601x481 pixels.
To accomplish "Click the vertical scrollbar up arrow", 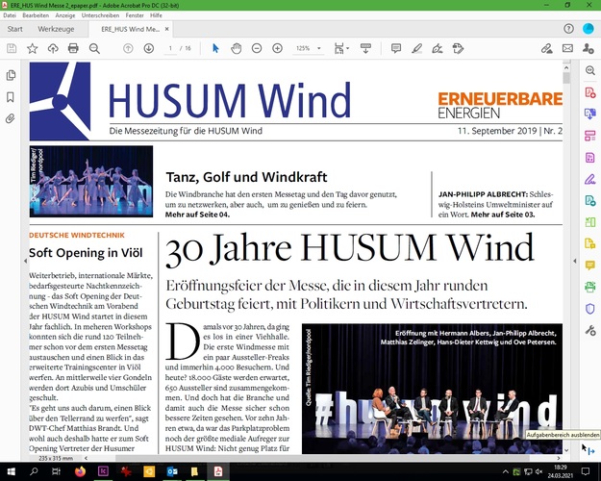I will click(x=566, y=68).
